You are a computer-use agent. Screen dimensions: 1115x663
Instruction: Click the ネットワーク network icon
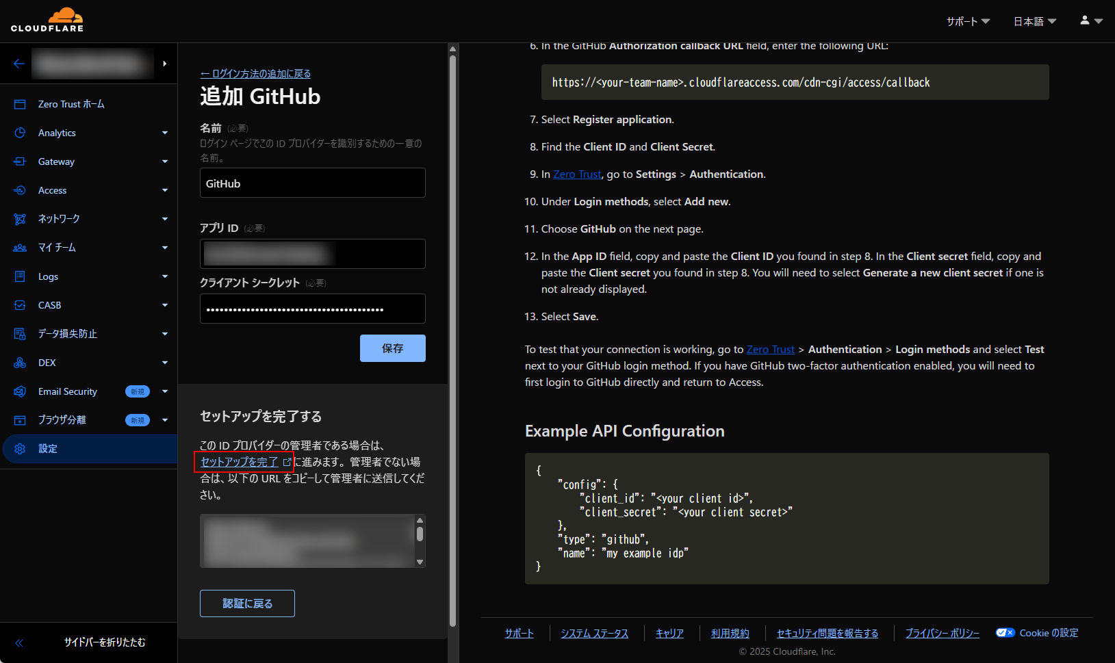(20, 219)
